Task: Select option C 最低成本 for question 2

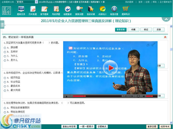Action: coord(5,86)
